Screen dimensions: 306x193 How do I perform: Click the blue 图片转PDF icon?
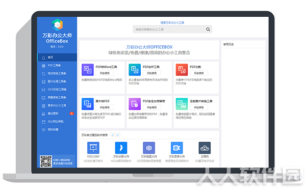(x=88, y=104)
